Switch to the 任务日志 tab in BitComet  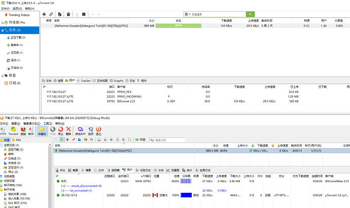pyautogui.click(x=143, y=170)
